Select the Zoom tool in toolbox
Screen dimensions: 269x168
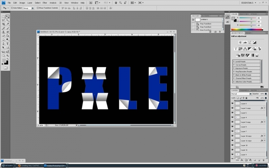point(7,56)
